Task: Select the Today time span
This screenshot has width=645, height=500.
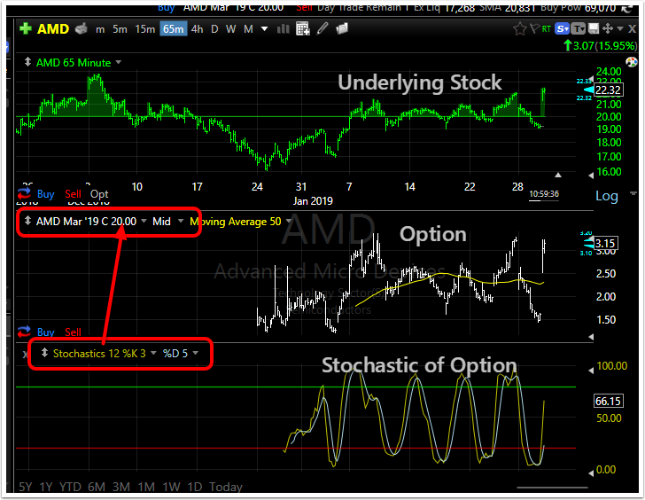Action: (x=226, y=487)
